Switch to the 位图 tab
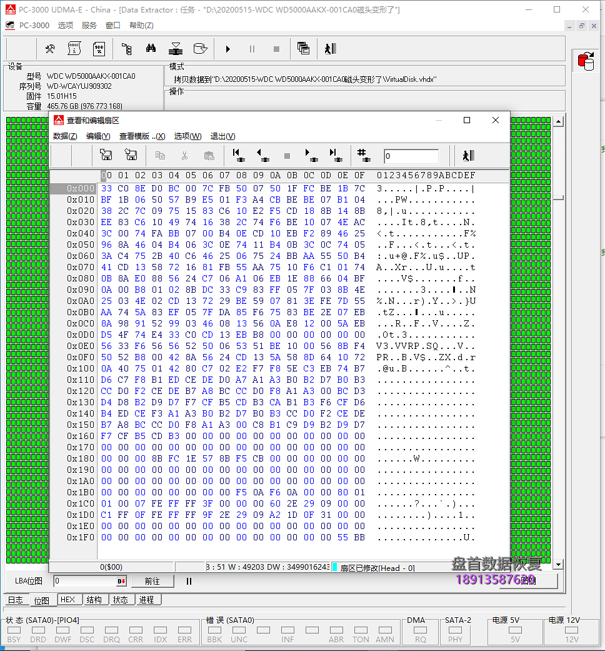Screen dimensions: 605x651 click(41, 600)
